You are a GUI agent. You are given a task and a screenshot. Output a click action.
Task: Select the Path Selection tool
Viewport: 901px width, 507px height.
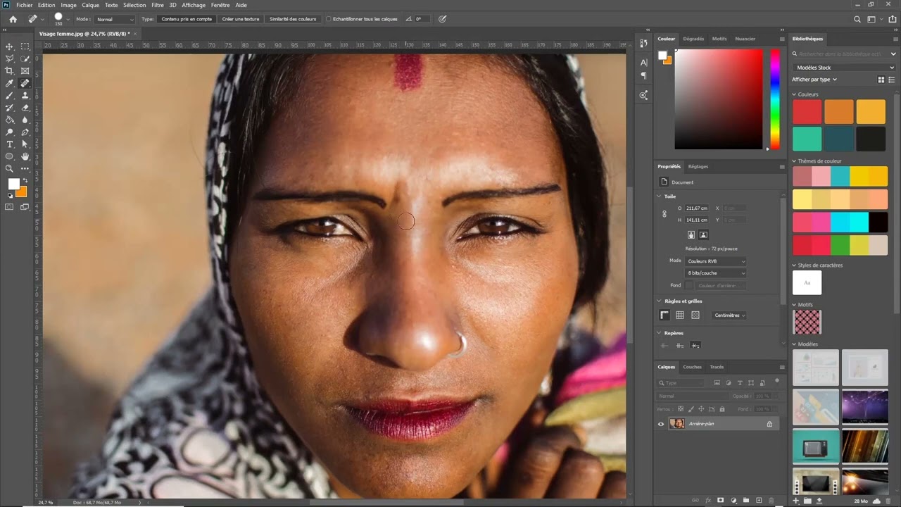click(25, 144)
